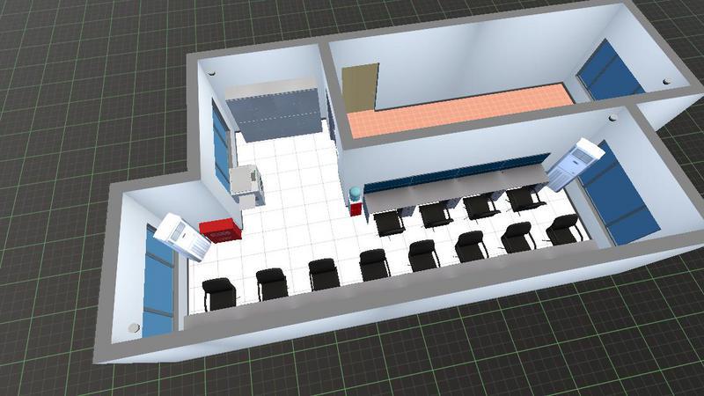Click the blue window in upper-right room
The image size is (704, 396).
click(x=610, y=70)
